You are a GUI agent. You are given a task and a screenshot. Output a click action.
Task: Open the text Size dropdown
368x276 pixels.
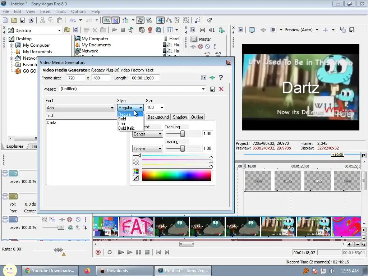coord(162,107)
